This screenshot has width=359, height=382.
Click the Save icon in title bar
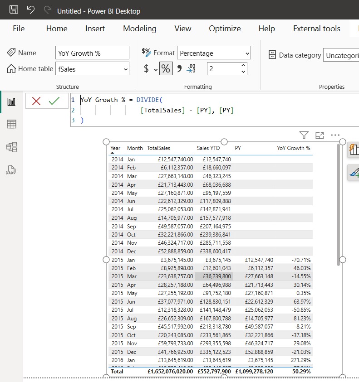[x=14, y=10]
